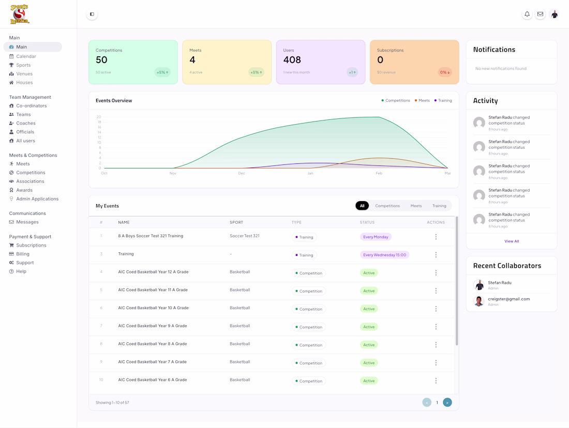The height and width of the screenshot is (428, 569).
Task: Toggle Training series in chart legend
Action: click(443, 100)
